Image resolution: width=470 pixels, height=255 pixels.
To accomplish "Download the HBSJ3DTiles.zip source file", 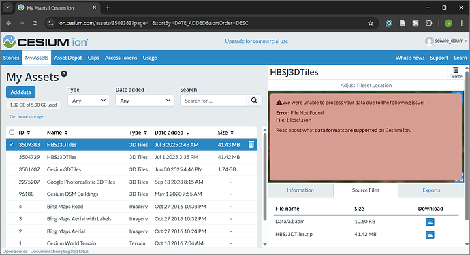I will click(430, 235).
